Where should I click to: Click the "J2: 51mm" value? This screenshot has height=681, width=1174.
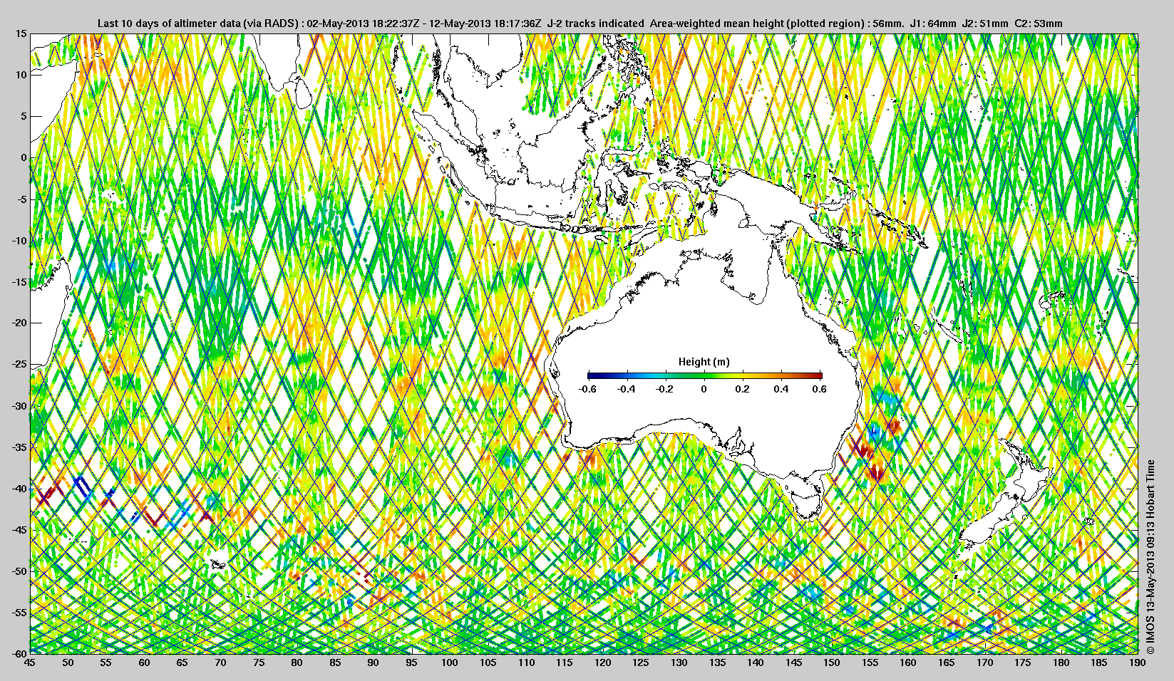click(x=985, y=24)
